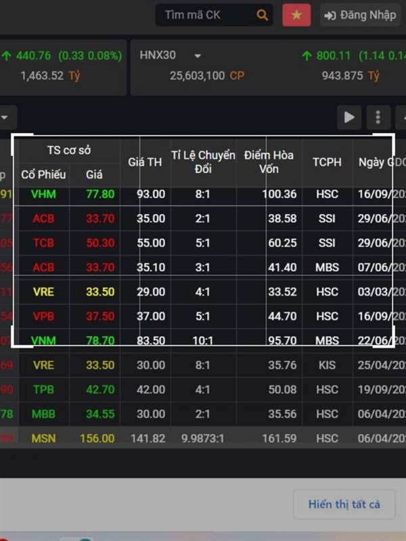
Task: Click the 10:1 conversion ratio cell
Action: pyautogui.click(x=202, y=341)
